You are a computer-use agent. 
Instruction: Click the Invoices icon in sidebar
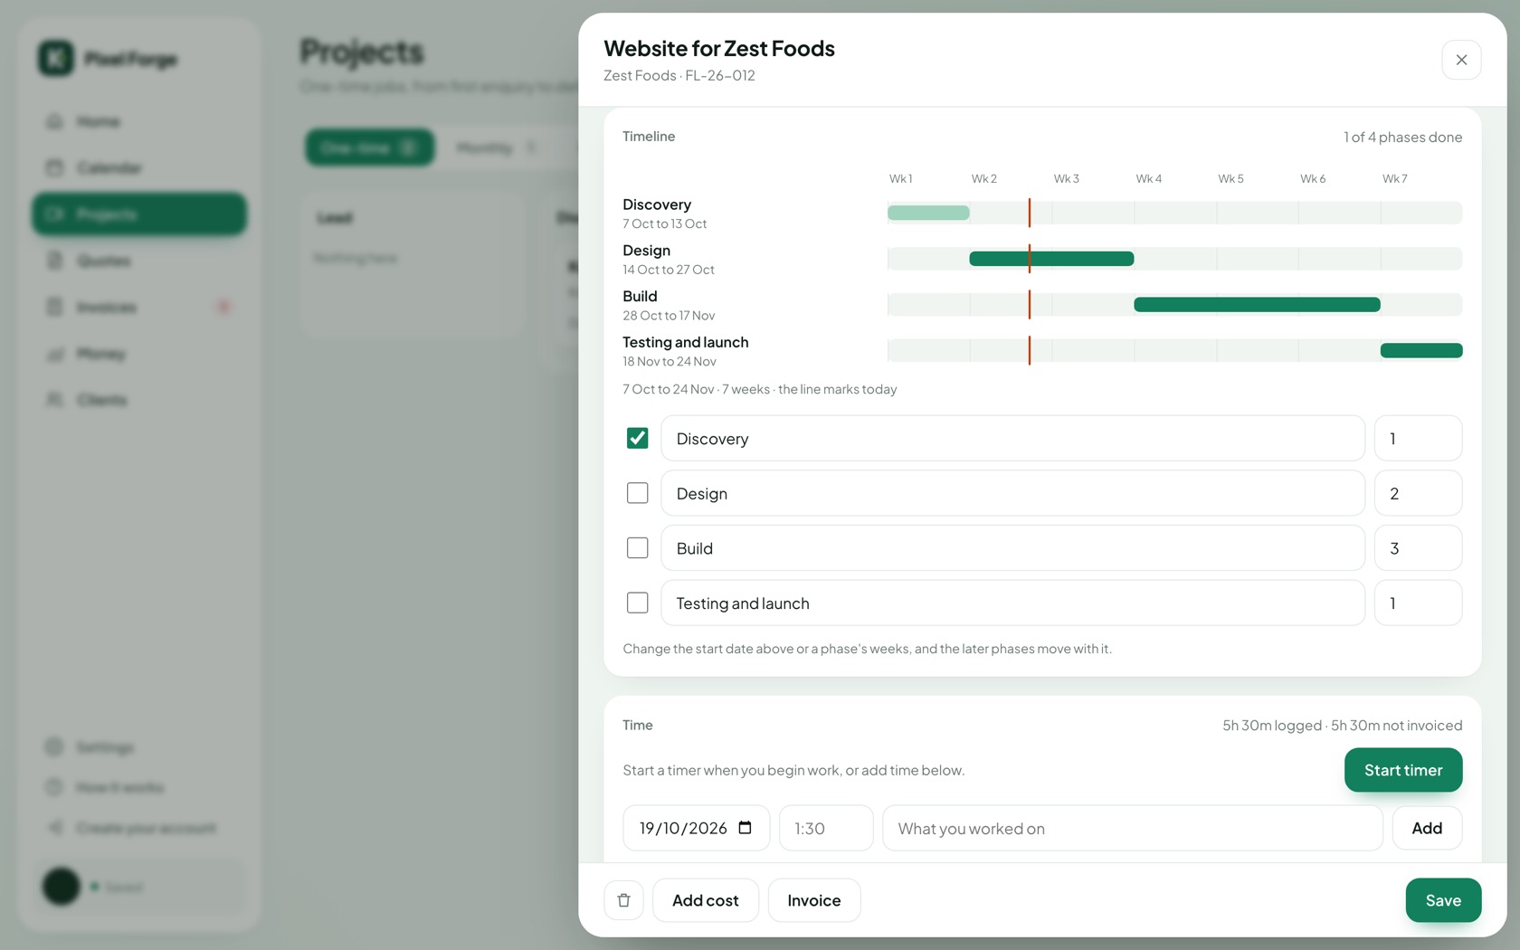54,307
